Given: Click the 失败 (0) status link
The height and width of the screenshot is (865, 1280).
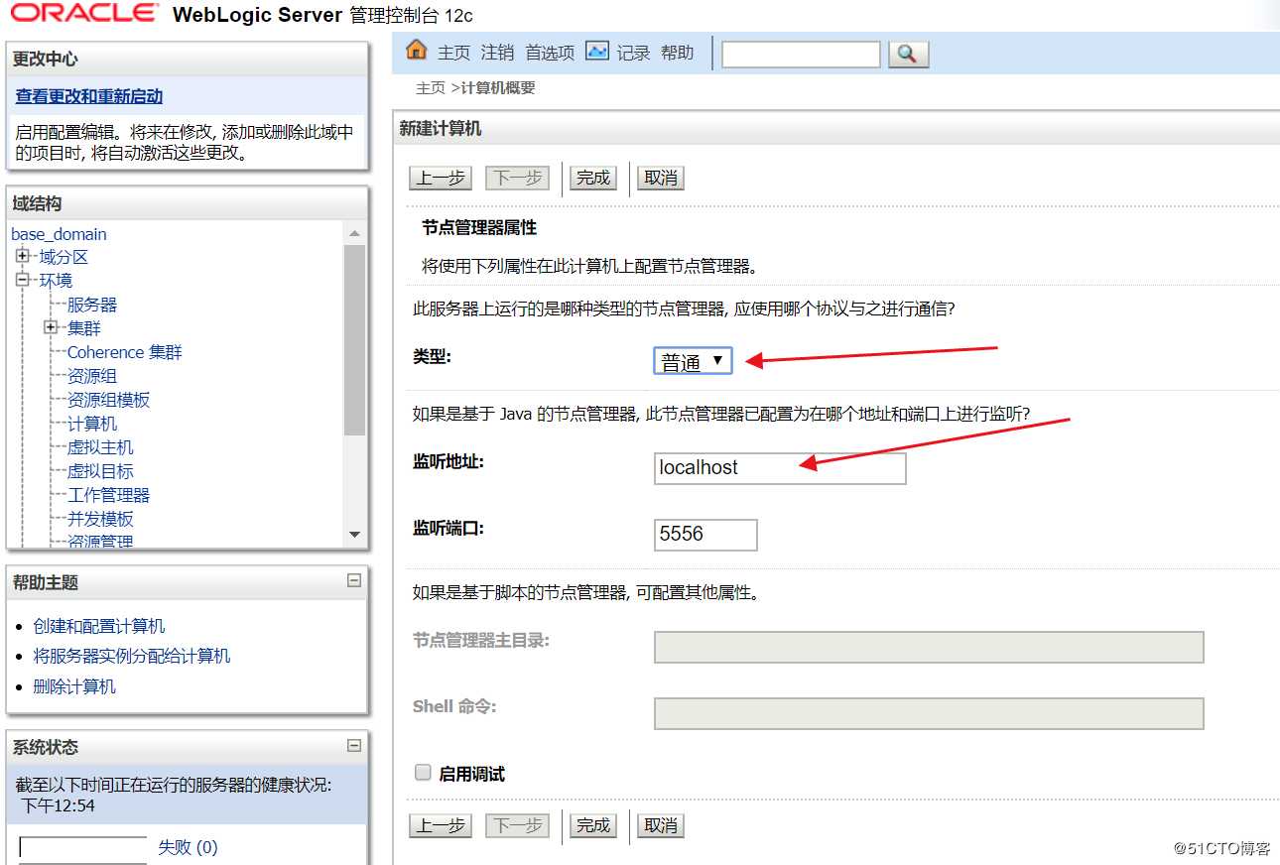Looking at the screenshot, I should pyautogui.click(x=188, y=847).
